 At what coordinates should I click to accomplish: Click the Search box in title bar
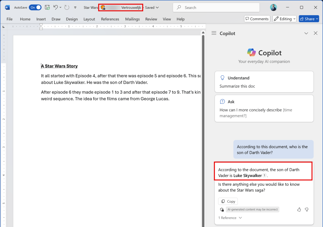[x=216, y=7]
